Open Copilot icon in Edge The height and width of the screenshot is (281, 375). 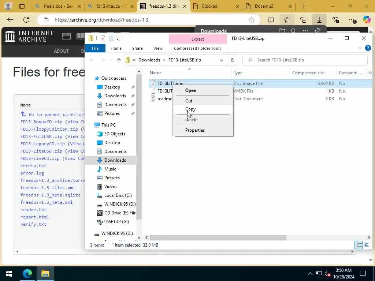[367, 20]
